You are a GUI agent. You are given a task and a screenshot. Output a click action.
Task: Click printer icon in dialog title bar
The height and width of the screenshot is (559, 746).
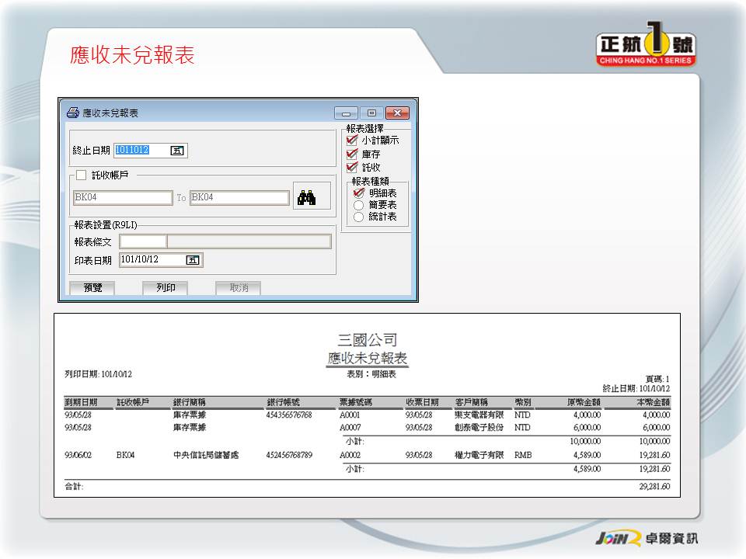point(72,113)
